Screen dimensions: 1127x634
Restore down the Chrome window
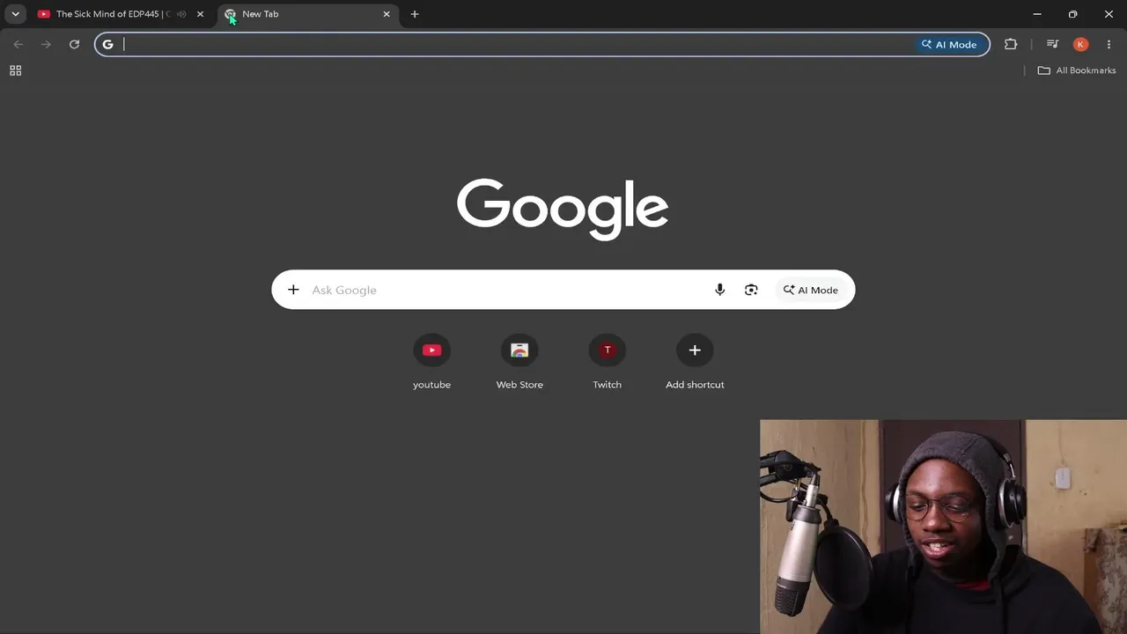pyautogui.click(x=1072, y=14)
